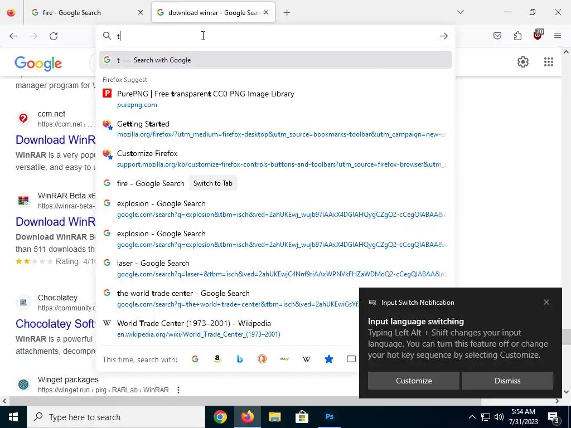Open Chrome from the taskbar
Screen dimensions: 571x428
pyautogui.click(x=220, y=417)
